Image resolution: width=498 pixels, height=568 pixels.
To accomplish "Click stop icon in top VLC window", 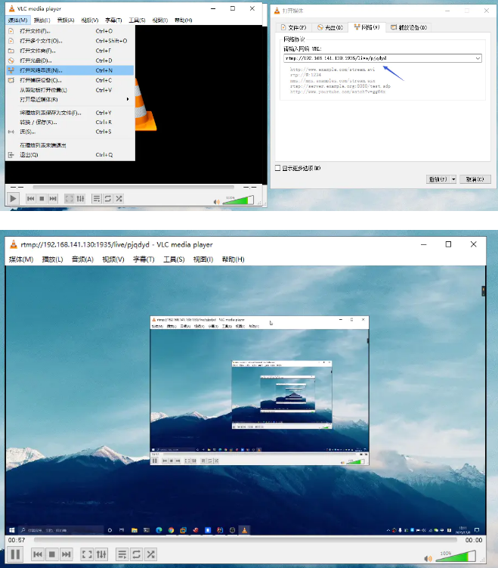I will (42, 198).
